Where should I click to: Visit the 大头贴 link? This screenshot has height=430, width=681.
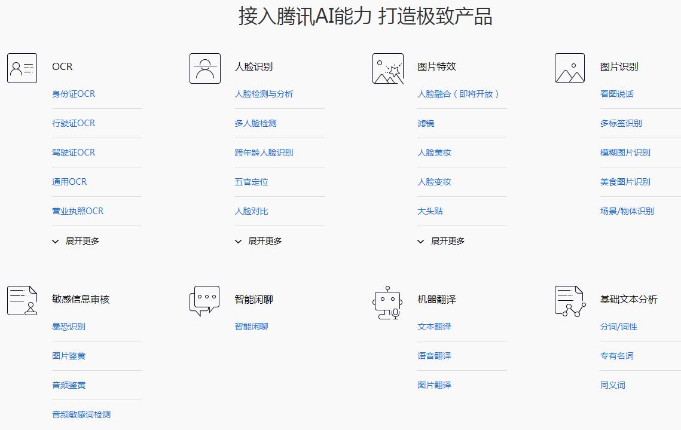(430, 211)
